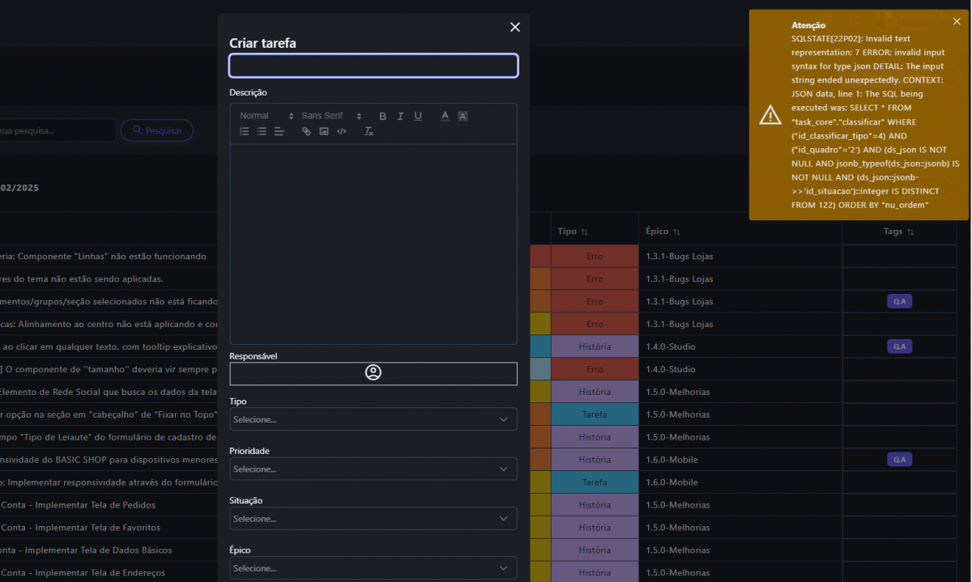The image size is (972, 582).
Task: Toggle italic formatting in description editor
Action: tap(400, 117)
